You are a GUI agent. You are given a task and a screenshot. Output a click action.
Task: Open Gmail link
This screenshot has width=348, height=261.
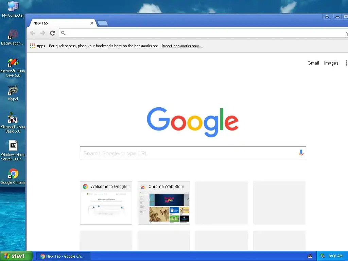click(x=313, y=63)
